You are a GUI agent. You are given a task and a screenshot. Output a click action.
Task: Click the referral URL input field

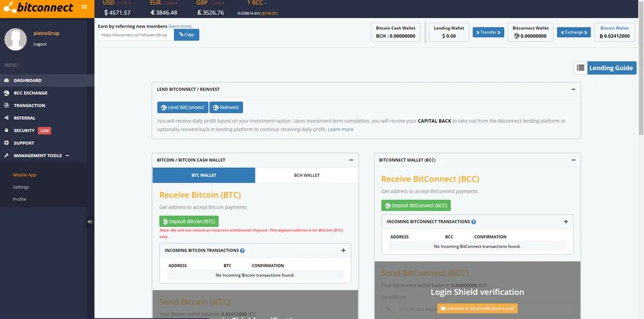click(x=136, y=35)
